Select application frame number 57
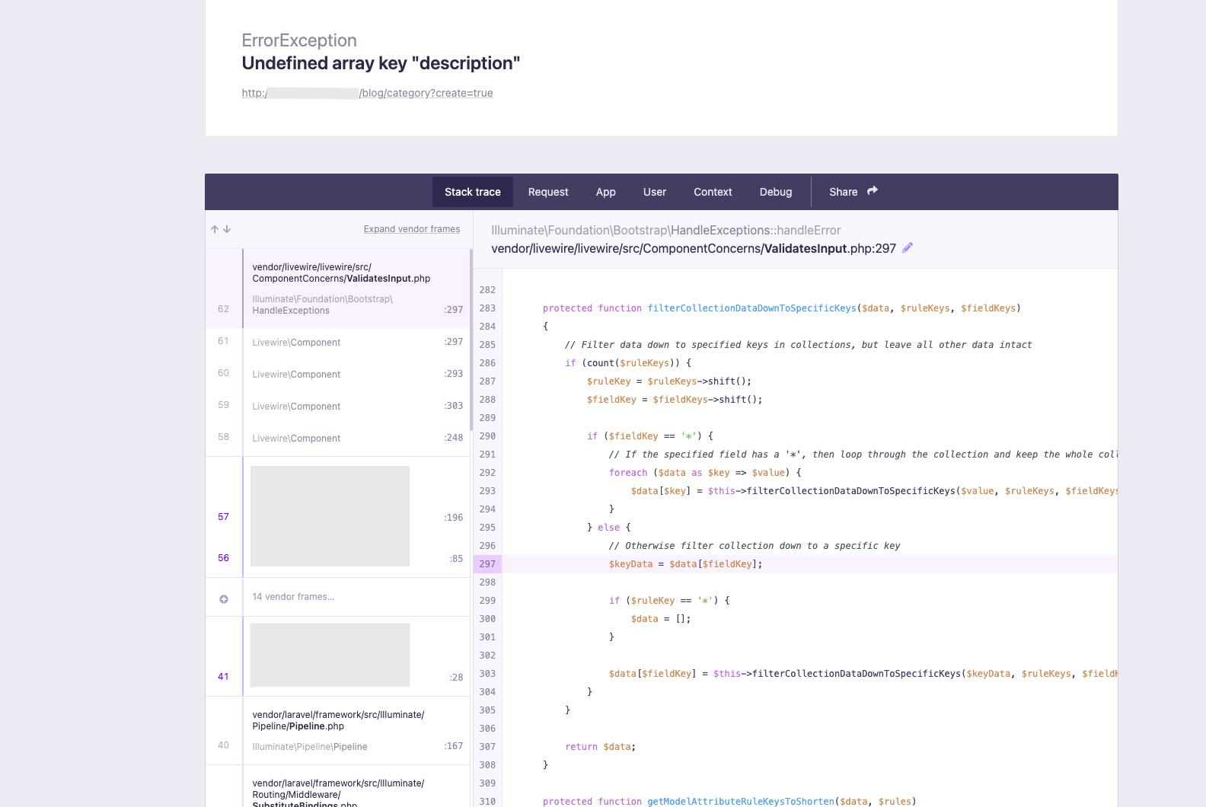The width and height of the screenshot is (1206, 807). pyautogui.click(x=223, y=517)
